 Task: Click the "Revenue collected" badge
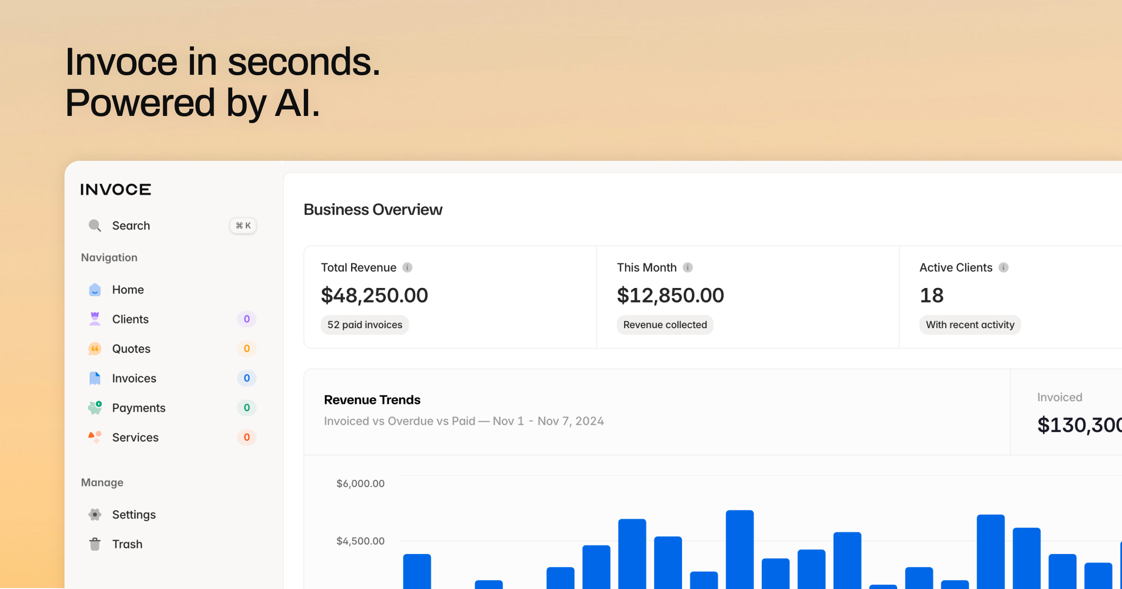point(665,324)
